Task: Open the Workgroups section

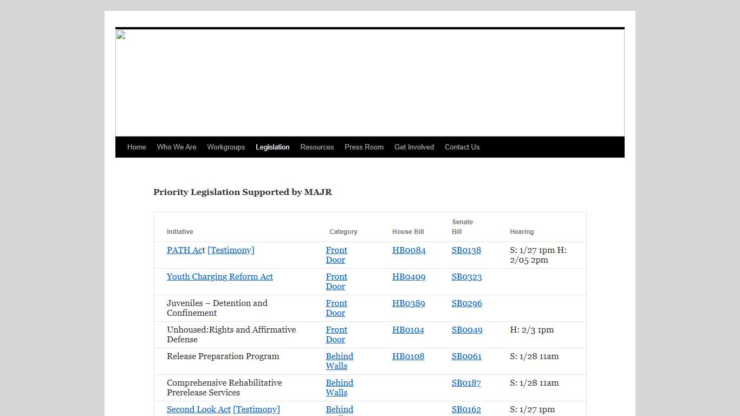Action: (226, 147)
